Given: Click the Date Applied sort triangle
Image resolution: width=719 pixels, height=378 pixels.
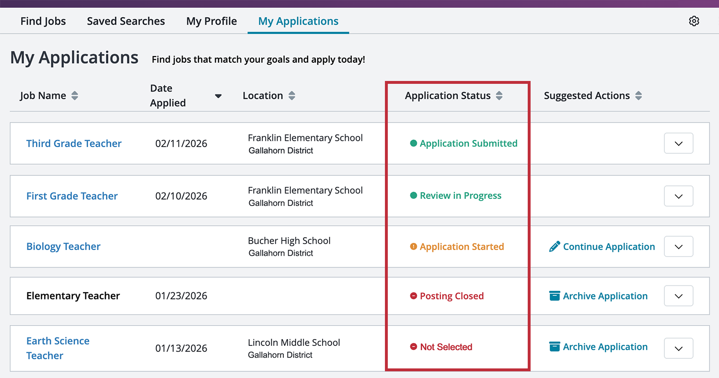Looking at the screenshot, I should coord(218,96).
